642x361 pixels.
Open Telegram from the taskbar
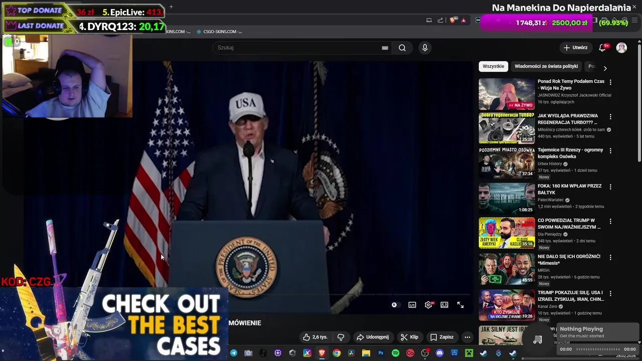[234, 353]
